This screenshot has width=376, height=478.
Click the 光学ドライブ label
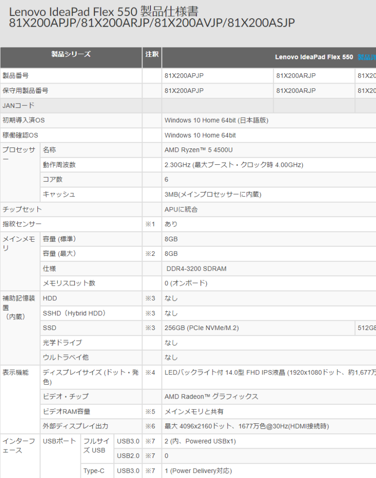pos(62,343)
